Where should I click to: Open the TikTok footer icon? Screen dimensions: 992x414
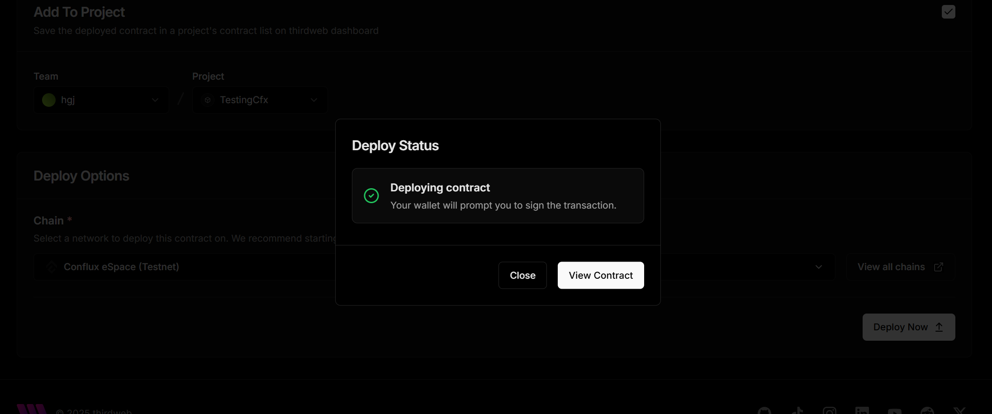click(797, 411)
